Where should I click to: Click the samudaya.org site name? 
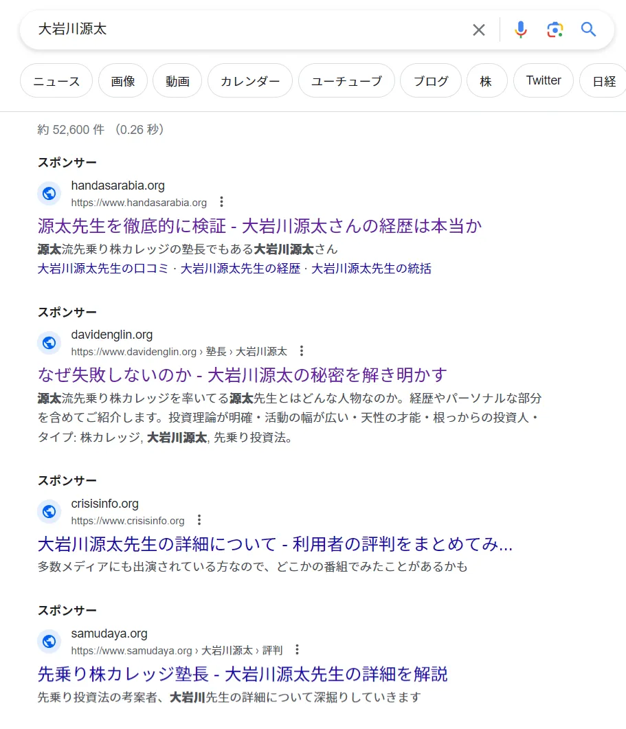[x=109, y=633]
